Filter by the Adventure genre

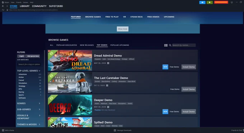tap(23, 74)
